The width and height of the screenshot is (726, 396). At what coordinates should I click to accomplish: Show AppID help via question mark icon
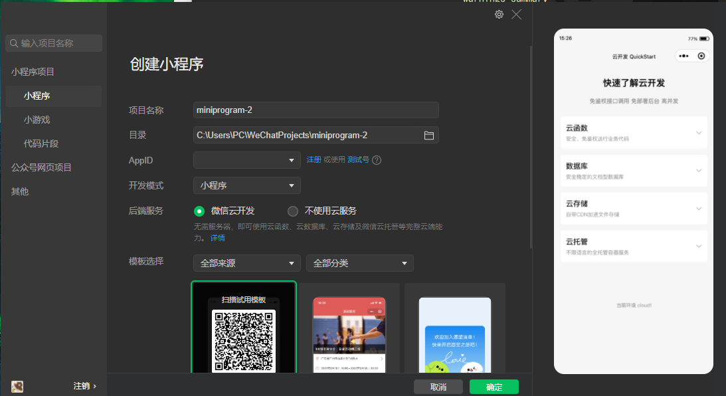[377, 160]
